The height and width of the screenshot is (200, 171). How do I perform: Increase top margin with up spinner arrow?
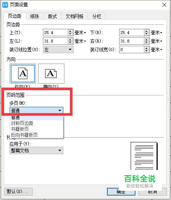pyautogui.click(x=70, y=31)
